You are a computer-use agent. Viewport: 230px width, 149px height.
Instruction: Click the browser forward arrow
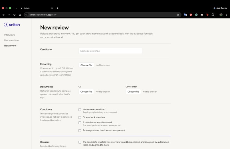[9, 15]
